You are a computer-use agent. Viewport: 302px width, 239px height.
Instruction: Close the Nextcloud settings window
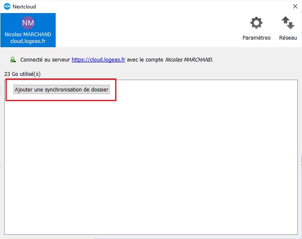click(295, 6)
